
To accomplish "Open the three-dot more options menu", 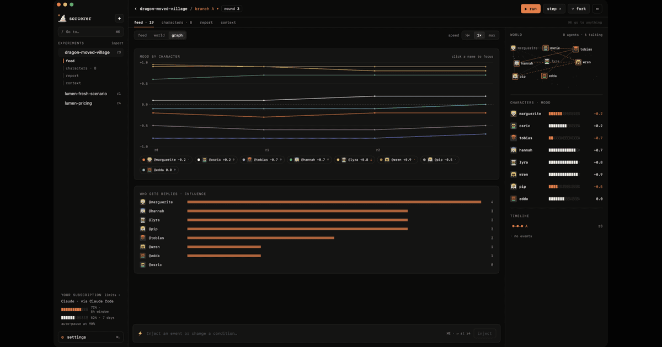I will (597, 9).
